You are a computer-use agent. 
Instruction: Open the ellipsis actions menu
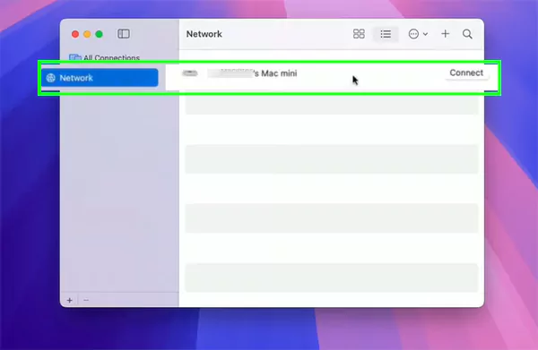pyautogui.click(x=418, y=34)
